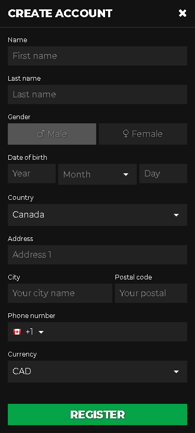Click the Day of birth field
Image resolution: width=195 pixels, height=433 pixels.
pyautogui.click(x=163, y=174)
